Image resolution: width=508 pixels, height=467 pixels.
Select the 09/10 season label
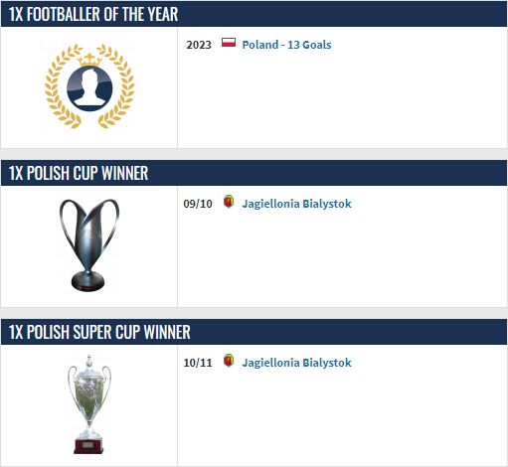pos(198,204)
